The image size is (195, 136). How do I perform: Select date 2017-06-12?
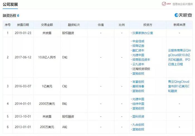[23, 57]
